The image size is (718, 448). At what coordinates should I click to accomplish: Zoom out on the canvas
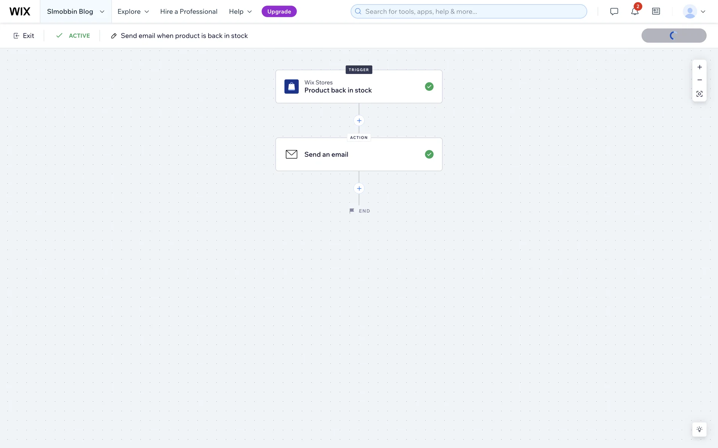click(x=699, y=80)
